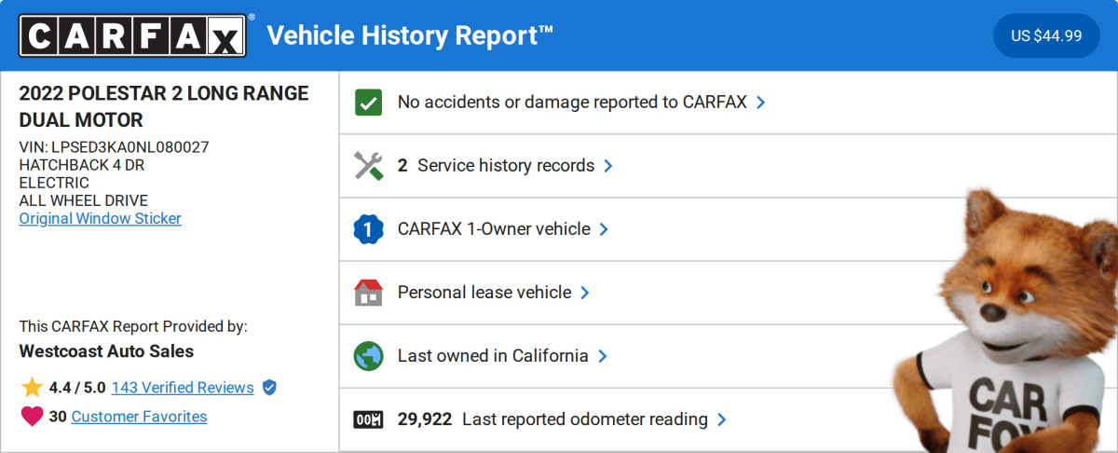Expand the last reported odometer chevron

click(x=722, y=419)
